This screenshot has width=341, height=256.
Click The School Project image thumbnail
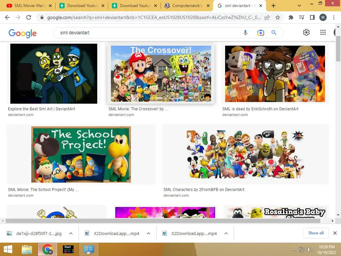tap(81, 154)
